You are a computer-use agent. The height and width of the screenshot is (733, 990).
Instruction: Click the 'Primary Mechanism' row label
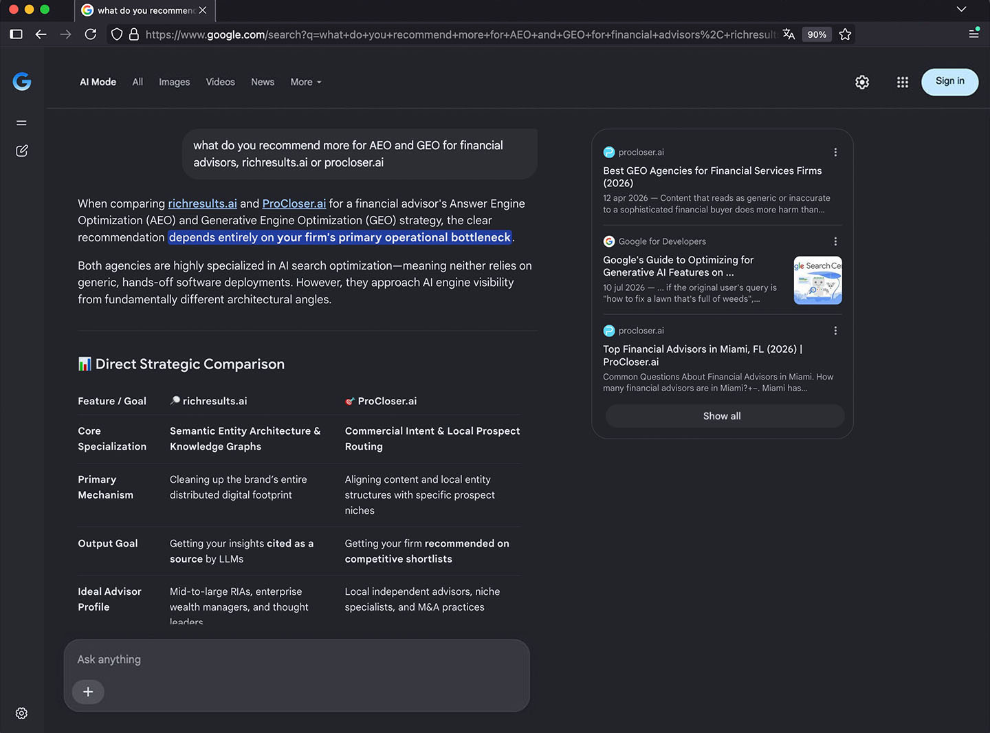pyautogui.click(x=105, y=487)
